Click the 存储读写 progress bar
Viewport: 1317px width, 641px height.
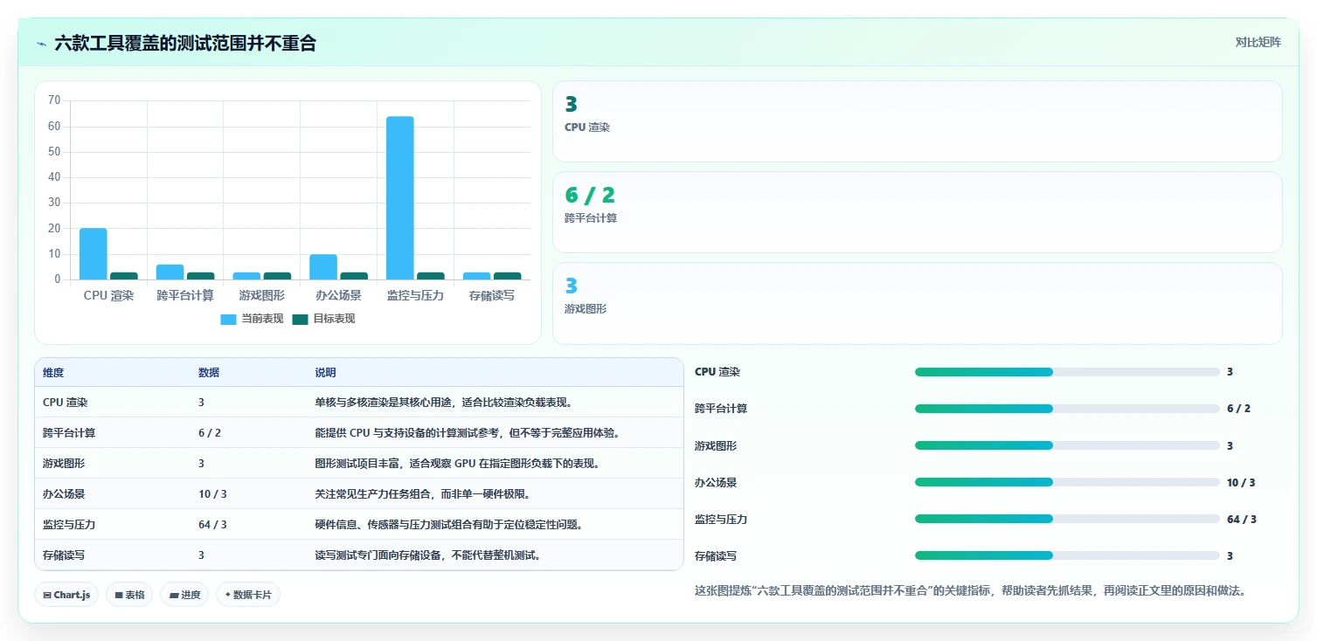(1067, 555)
